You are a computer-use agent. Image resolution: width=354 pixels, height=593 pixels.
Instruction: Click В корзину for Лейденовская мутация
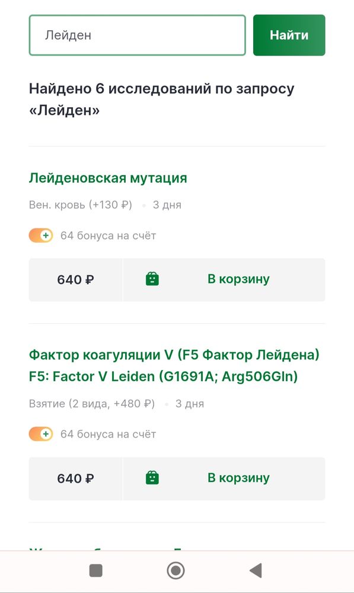coord(238,279)
